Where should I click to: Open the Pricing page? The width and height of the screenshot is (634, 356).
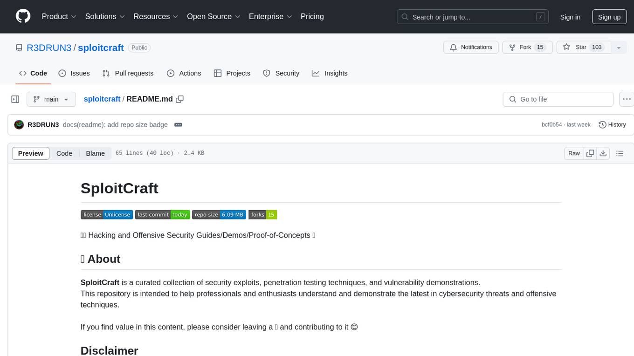point(312,16)
